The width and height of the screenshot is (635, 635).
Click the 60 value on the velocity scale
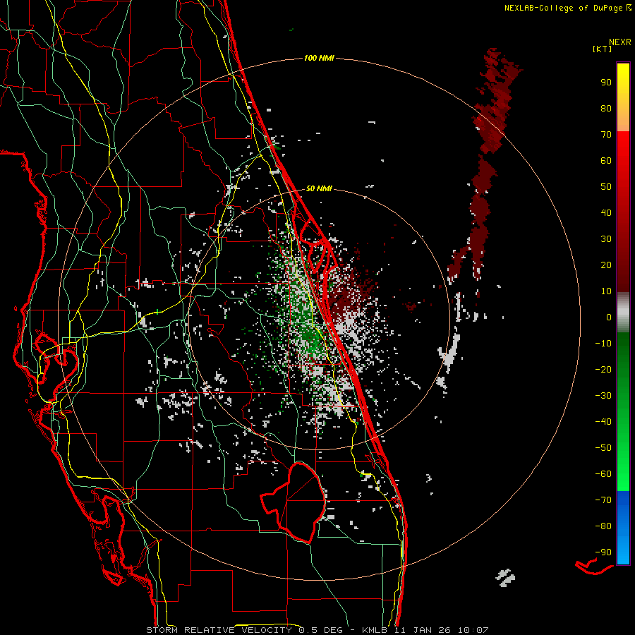(x=606, y=160)
